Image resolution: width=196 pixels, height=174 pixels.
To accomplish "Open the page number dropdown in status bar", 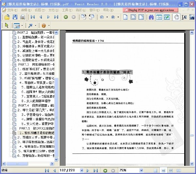I will tap(82, 170).
